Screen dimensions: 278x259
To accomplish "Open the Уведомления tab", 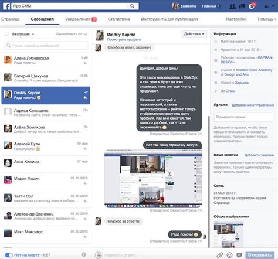I will pos(80,19).
